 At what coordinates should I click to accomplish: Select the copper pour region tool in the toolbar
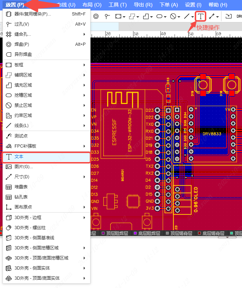click(132, 16)
